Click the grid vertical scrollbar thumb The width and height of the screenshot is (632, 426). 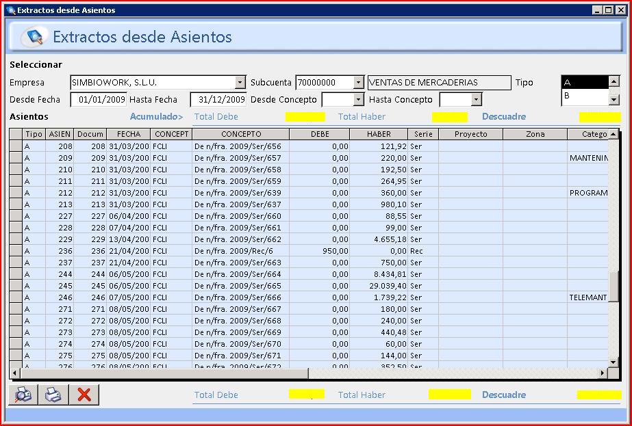pyautogui.click(x=613, y=287)
